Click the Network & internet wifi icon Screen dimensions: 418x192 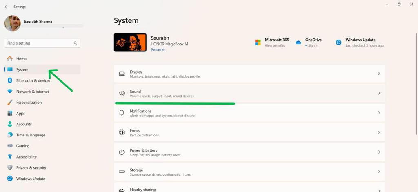[10, 92]
